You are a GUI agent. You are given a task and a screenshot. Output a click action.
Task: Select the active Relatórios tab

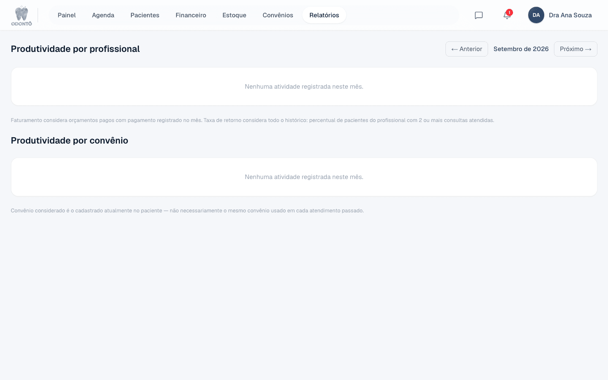(324, 15)
